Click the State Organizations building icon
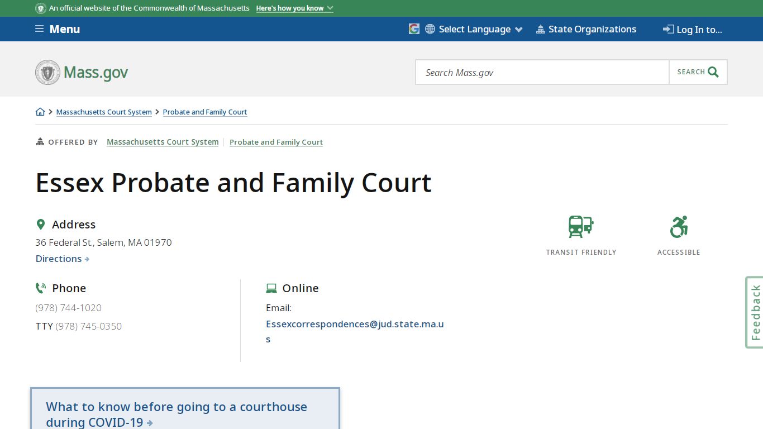 tap(540, 29)
